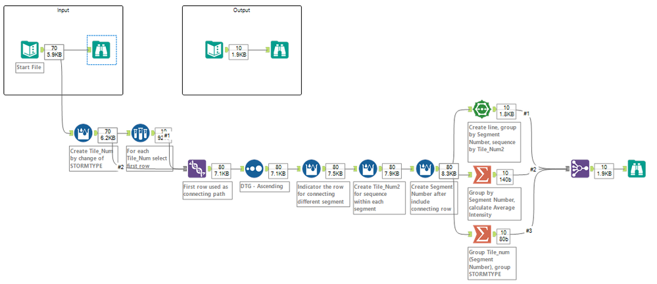This screenshot has height=284, width=657.
Task: Click 'Create Tile_Num2 for sequence' annotation
Action: pyautogui.click(x=379, y=198)
